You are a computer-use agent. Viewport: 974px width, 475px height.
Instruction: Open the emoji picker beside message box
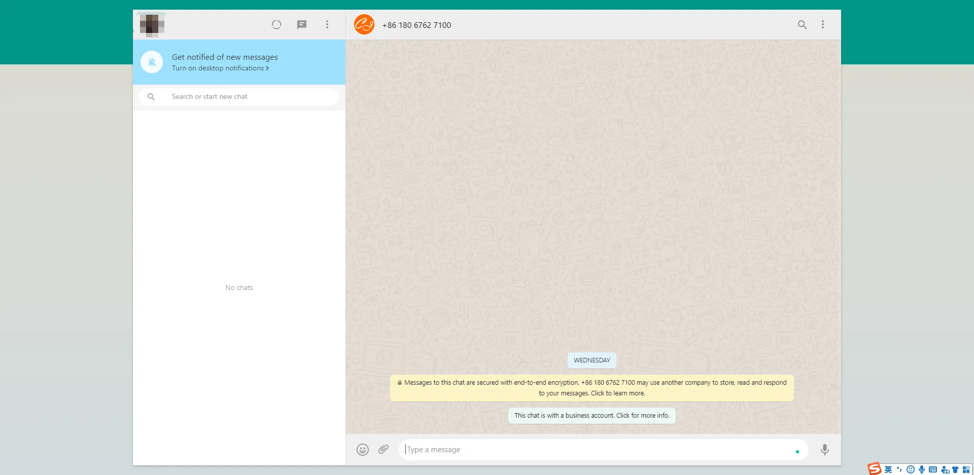pos(362,450)
